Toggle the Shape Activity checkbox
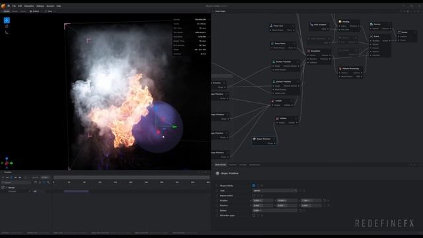 coord(254,186)
